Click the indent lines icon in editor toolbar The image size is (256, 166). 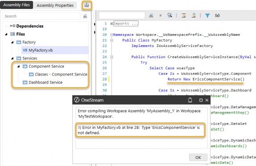[184, 16]
